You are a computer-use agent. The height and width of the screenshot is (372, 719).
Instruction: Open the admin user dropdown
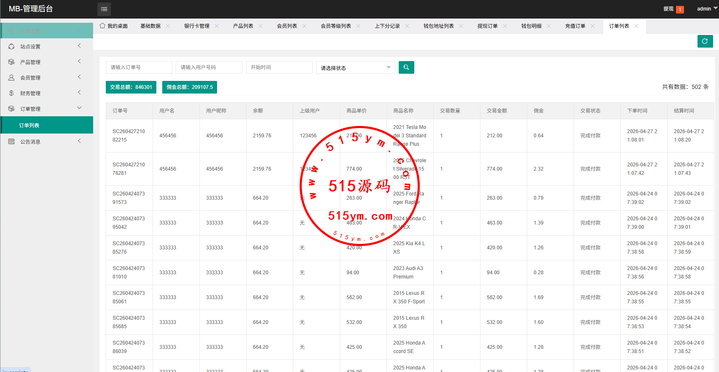click(707, 9)
